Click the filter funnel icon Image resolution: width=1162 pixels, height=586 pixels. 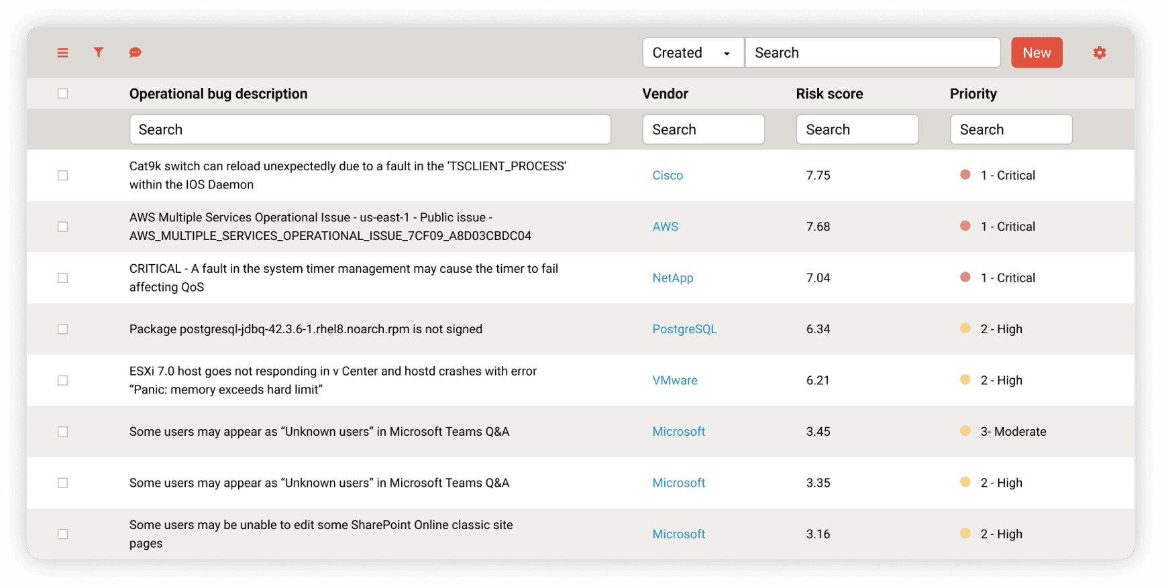click(99, 52)
